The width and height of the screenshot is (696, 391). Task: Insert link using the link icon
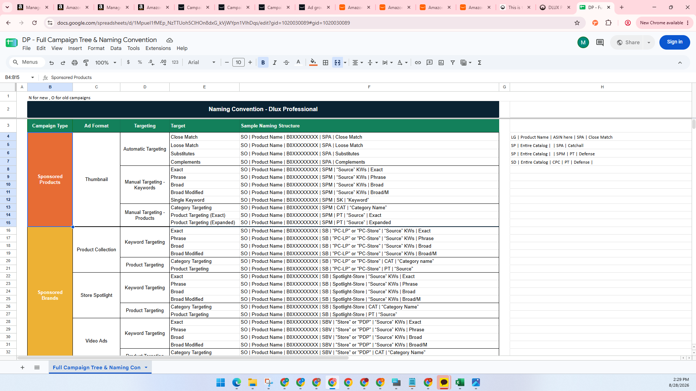418,63
